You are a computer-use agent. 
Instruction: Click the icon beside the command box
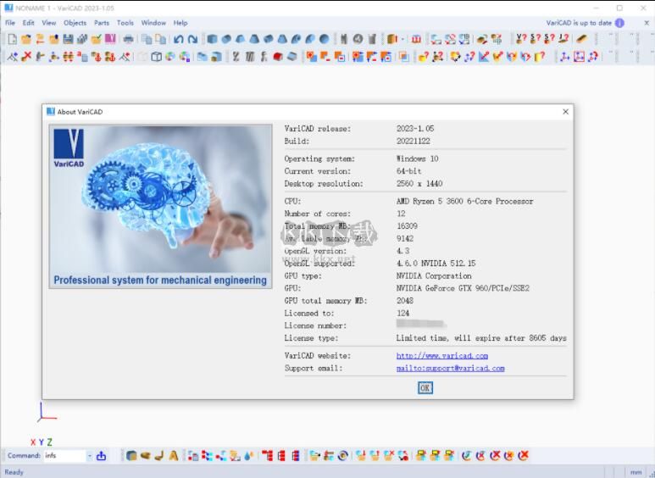[x=101, y=456]
